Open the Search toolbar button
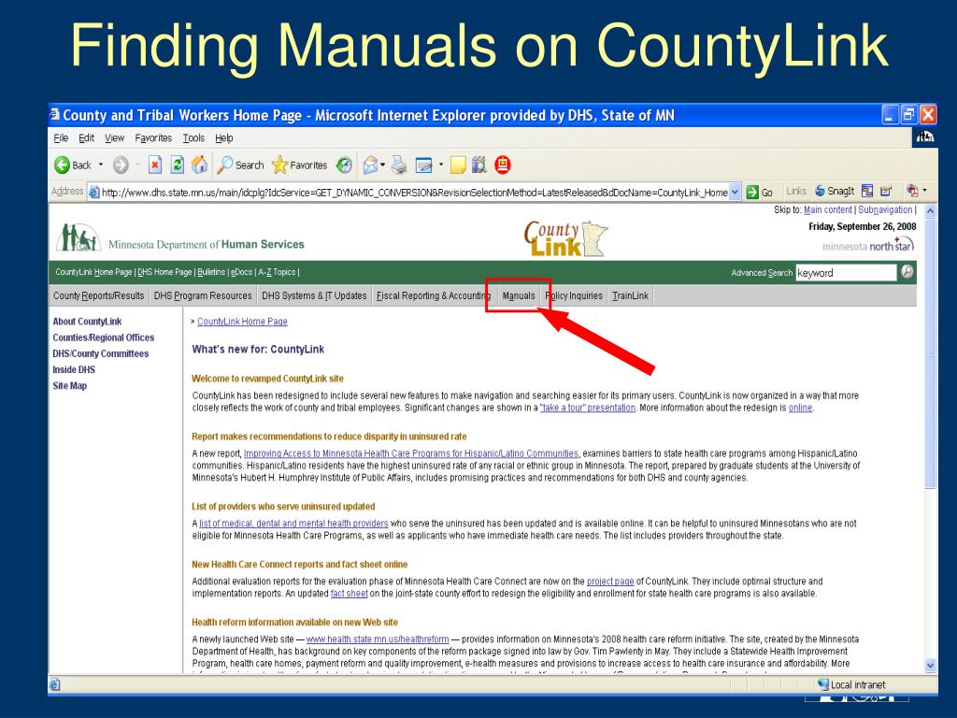Screen dimensions: 957x718 pos(241,165)
